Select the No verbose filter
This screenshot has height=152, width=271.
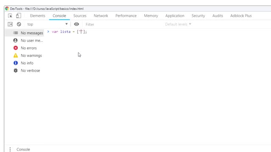coord(25,71)
